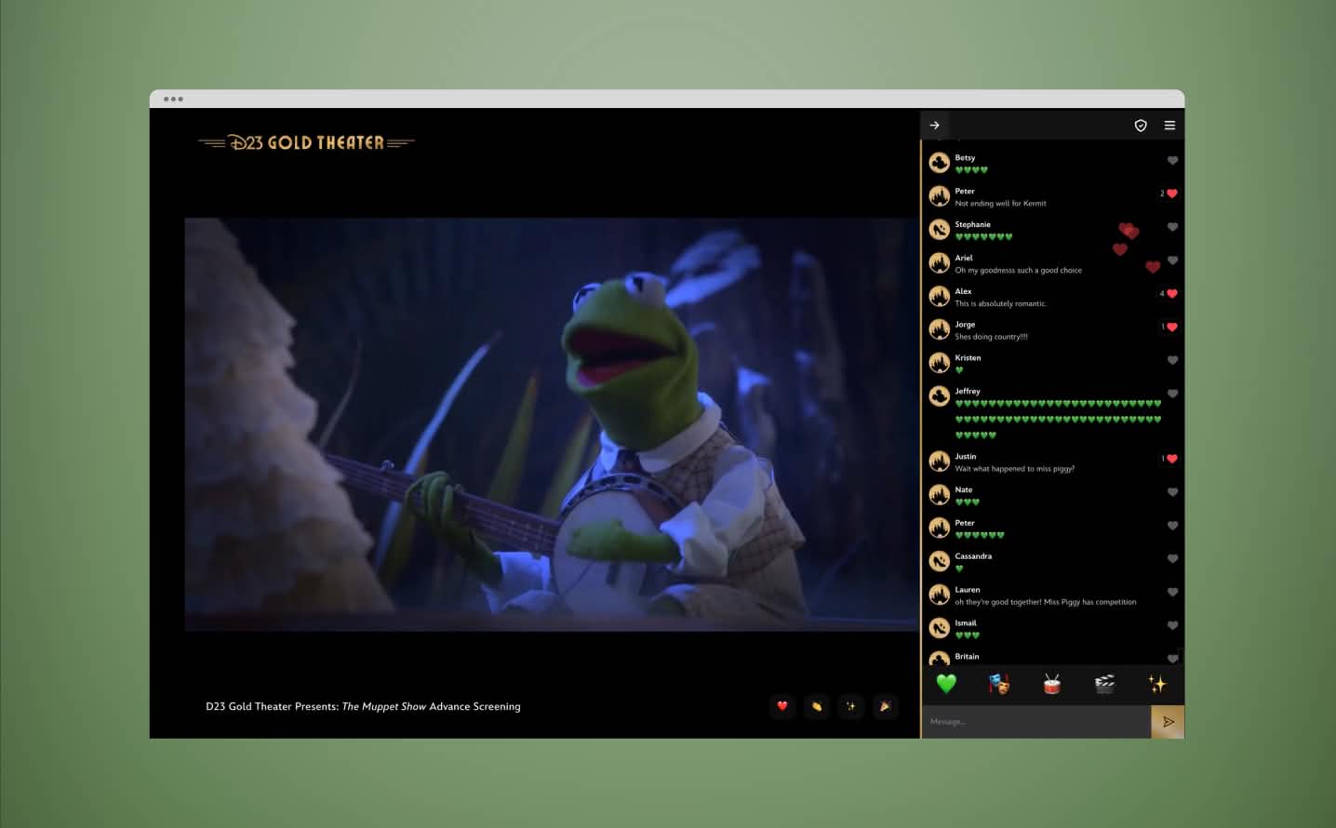The image size is (1336, 828).
Task: Toggle the heart on Peter's Kermit message
Action: coord(1172,194)
